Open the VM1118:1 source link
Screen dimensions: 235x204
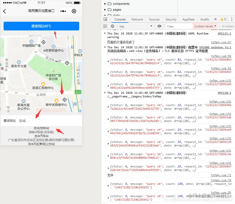[x=224, y=93]
